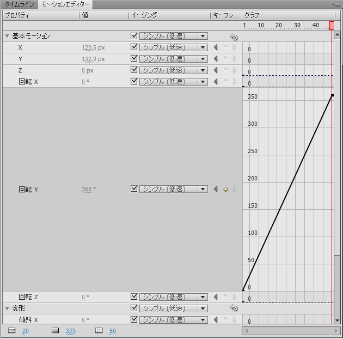343x339 pixels.
Task: Go to next keyframe on Y row
Action: pos(235,58)
